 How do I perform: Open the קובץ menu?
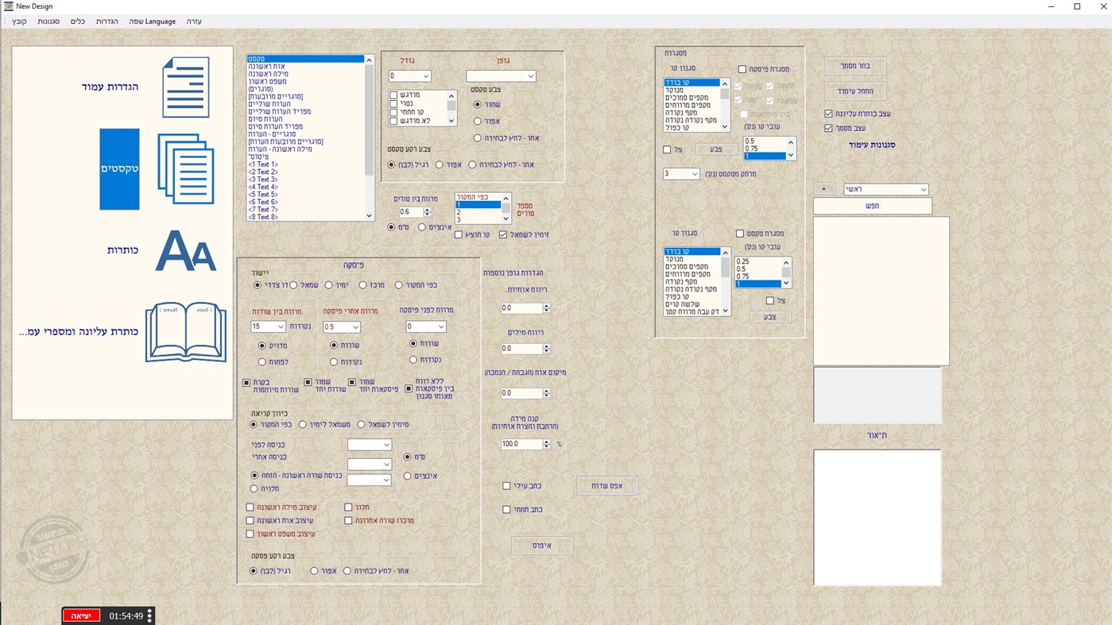[21, 21]
